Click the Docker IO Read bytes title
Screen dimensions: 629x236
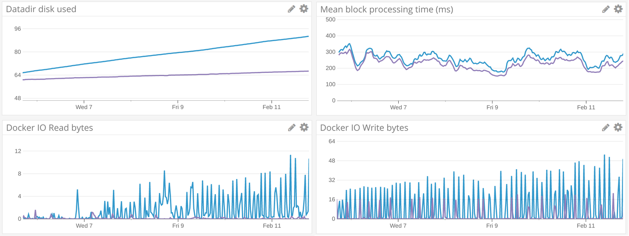(49, 127)
